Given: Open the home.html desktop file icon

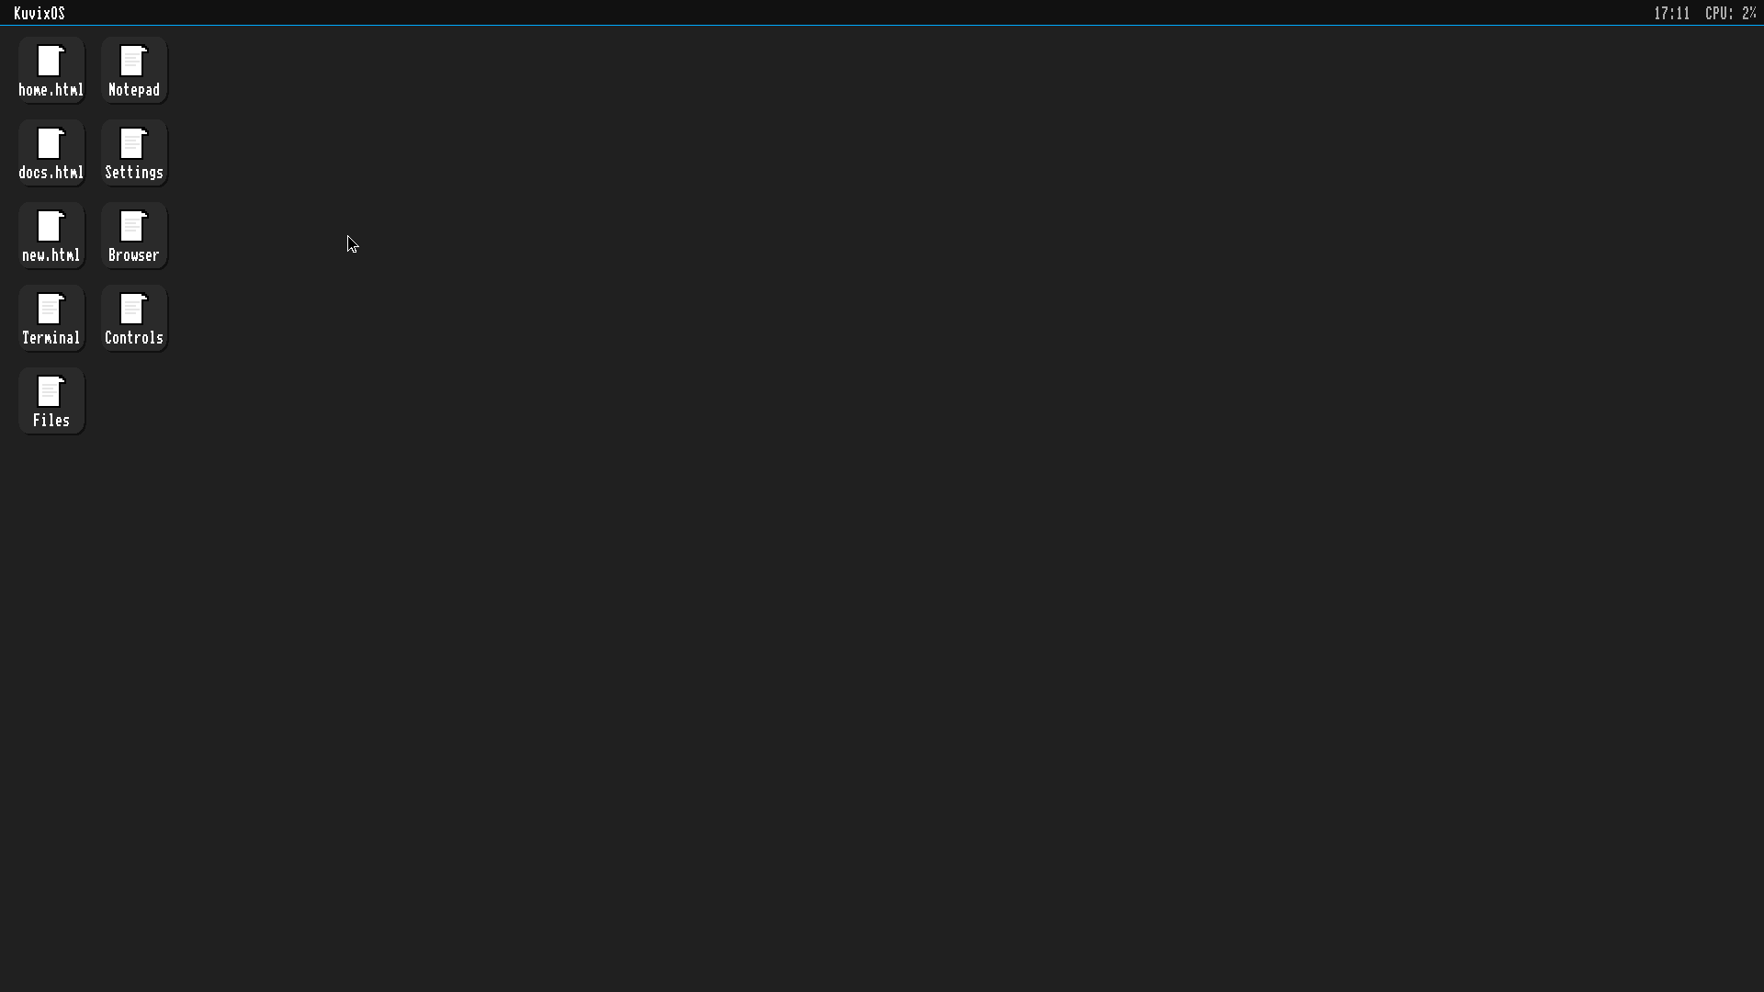Looking at the screenshot, I should [x=51, y=71].
